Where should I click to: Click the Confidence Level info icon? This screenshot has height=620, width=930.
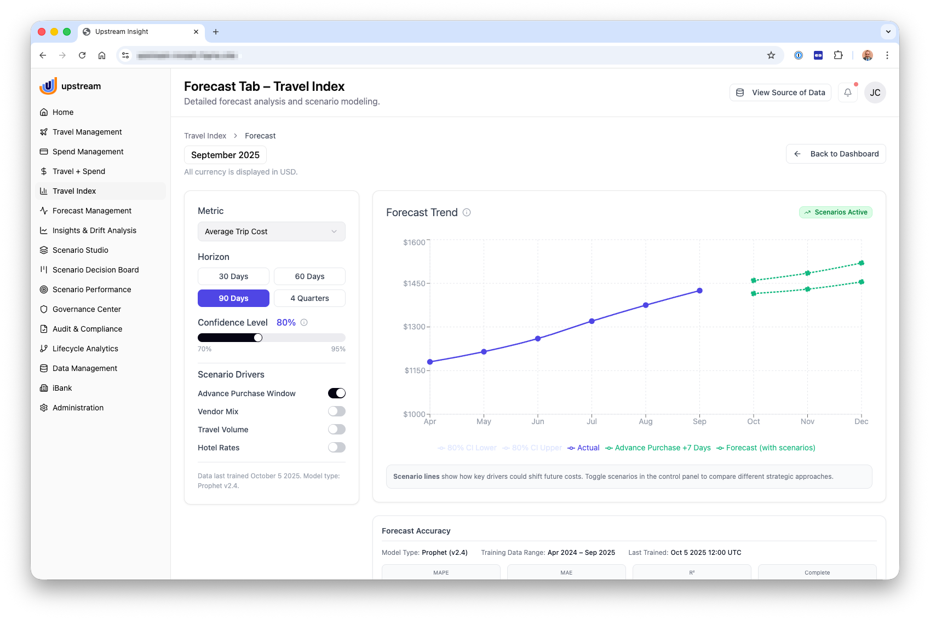point(304,322)
